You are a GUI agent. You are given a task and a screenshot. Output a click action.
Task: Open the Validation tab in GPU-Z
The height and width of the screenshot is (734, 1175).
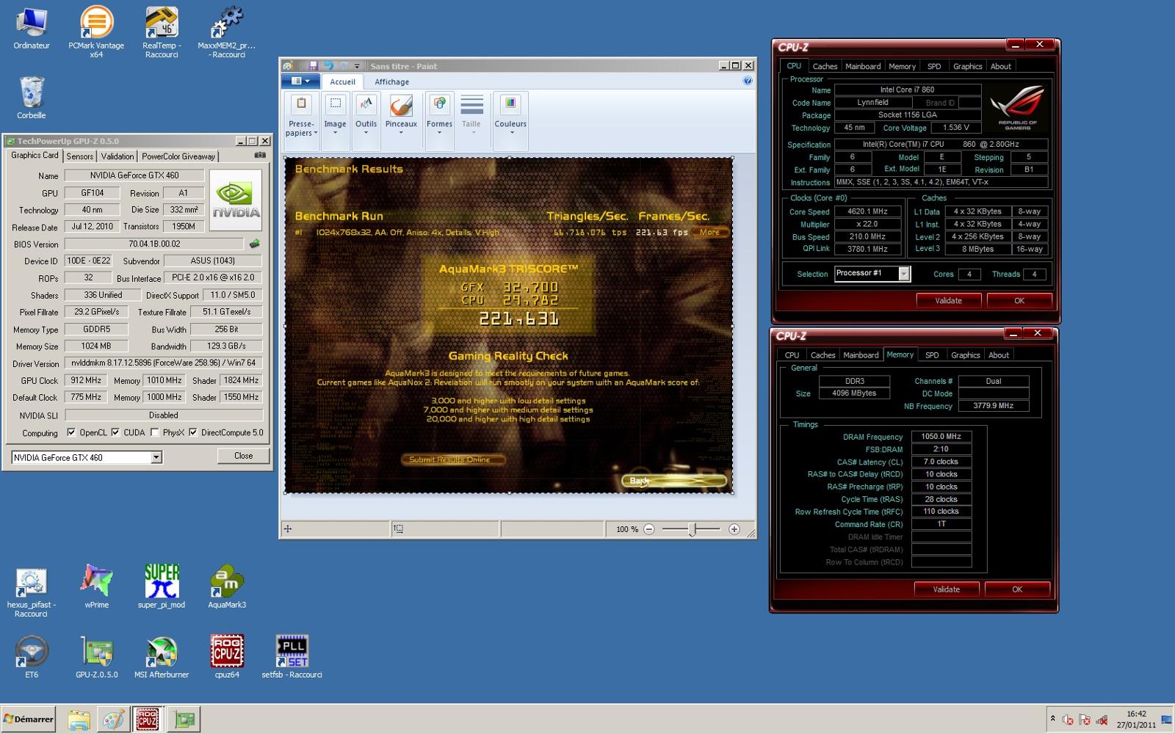tap(117, 156)
